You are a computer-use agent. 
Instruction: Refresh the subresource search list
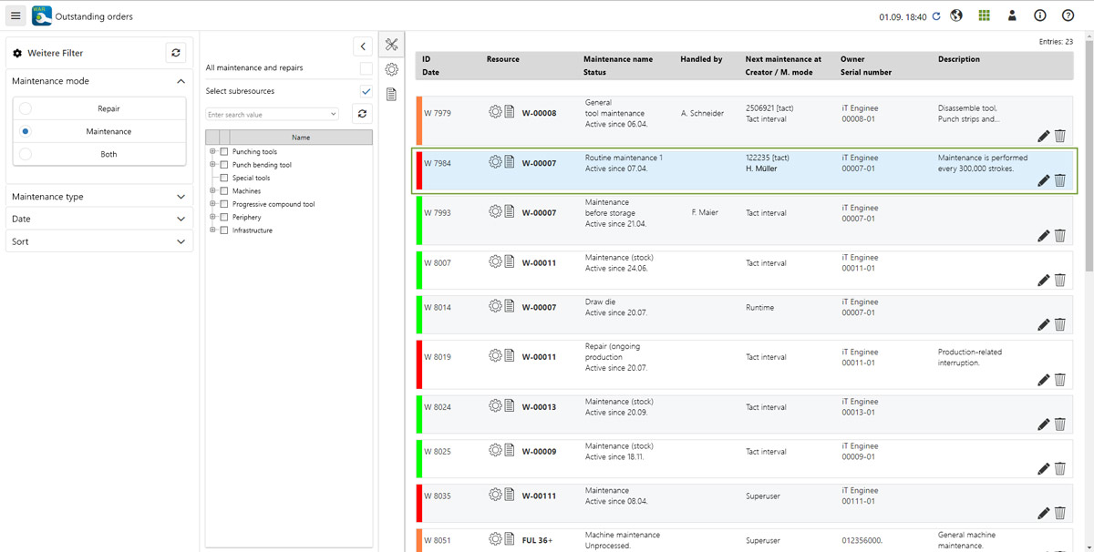pyautogui.click(x=362, y=114)
